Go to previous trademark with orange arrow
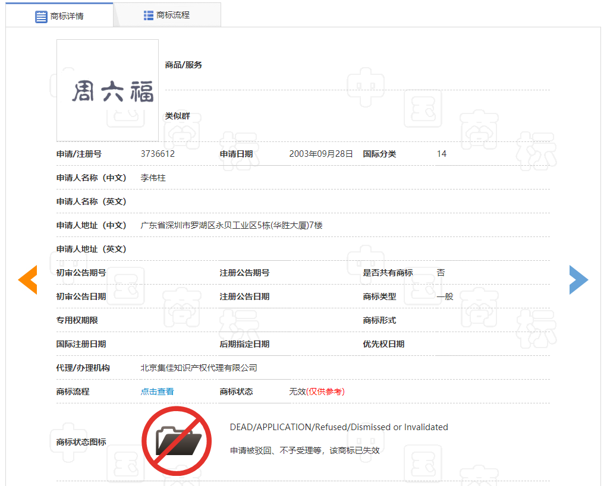This screenshot has width=607, height=486. [27, 279]
